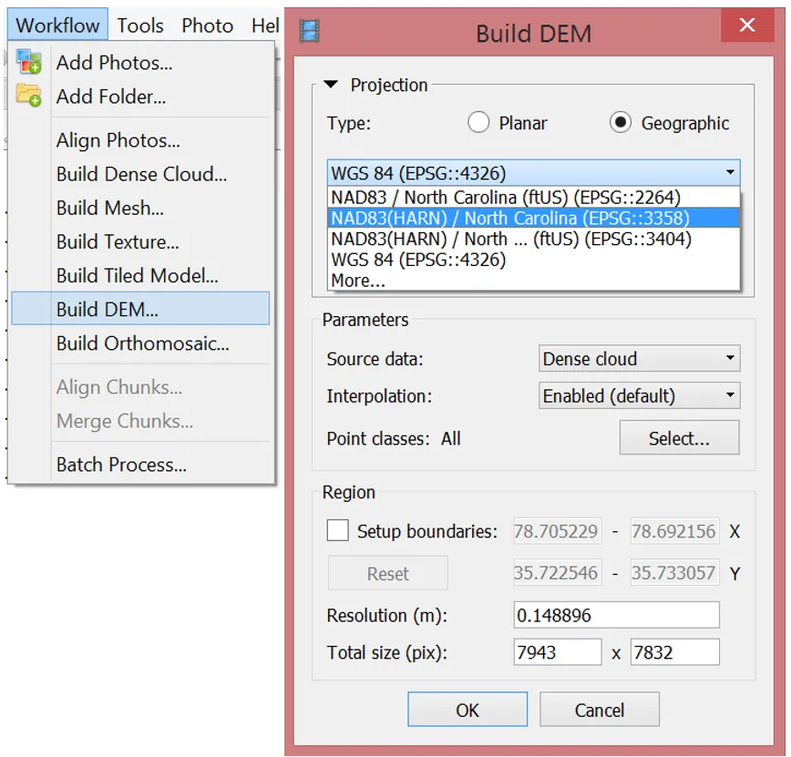Screen dimensions: 791x757
Task: Click the Resolution (m) input field
Action: [x=616, y=616]
